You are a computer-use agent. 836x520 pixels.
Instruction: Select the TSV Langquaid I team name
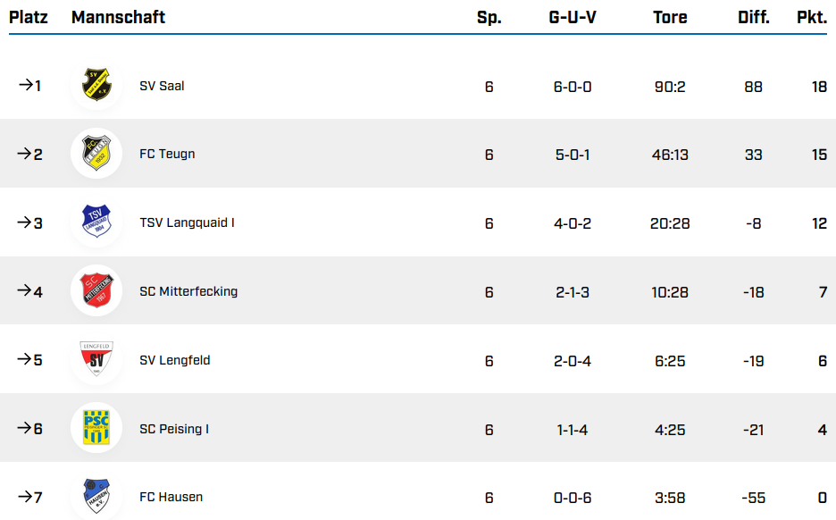[x=187, y=222]
